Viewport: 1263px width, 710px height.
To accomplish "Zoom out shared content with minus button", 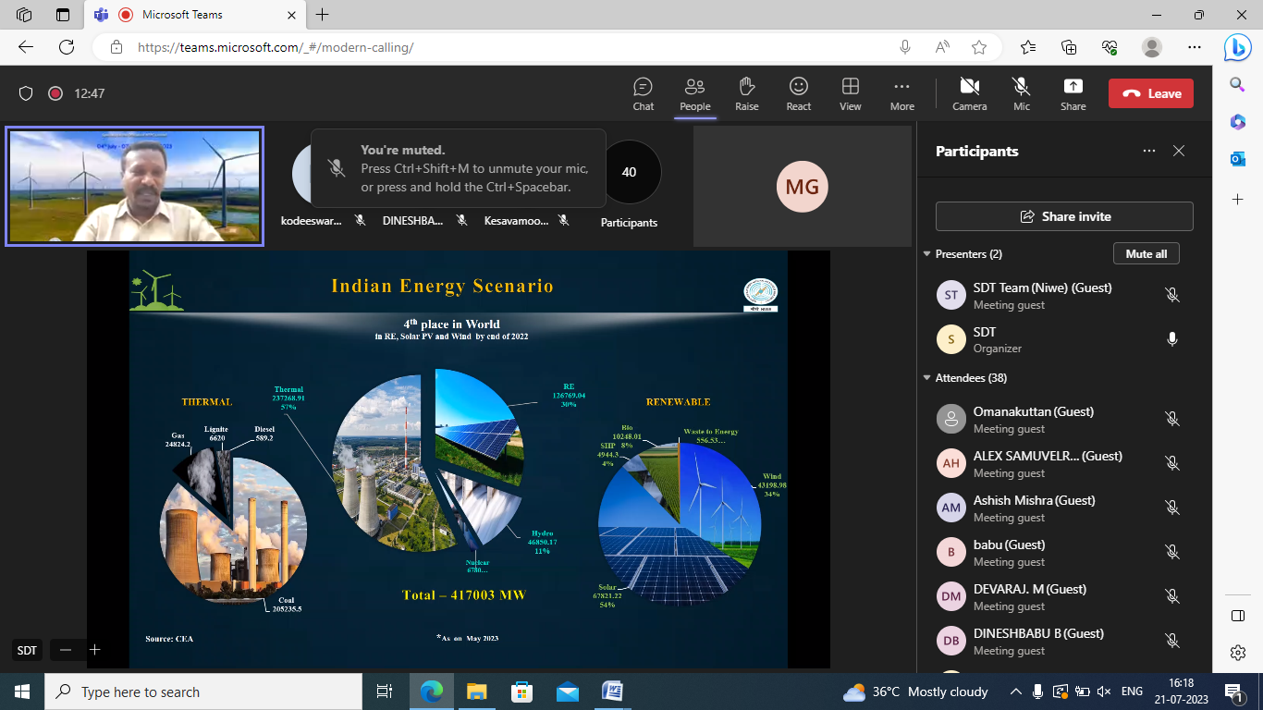I will 65,650.
